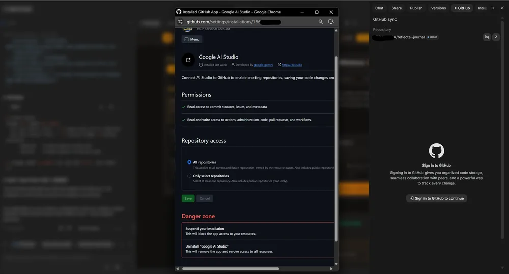
Task: Expand more tabs with the right chevron
Action: point(493,8)
